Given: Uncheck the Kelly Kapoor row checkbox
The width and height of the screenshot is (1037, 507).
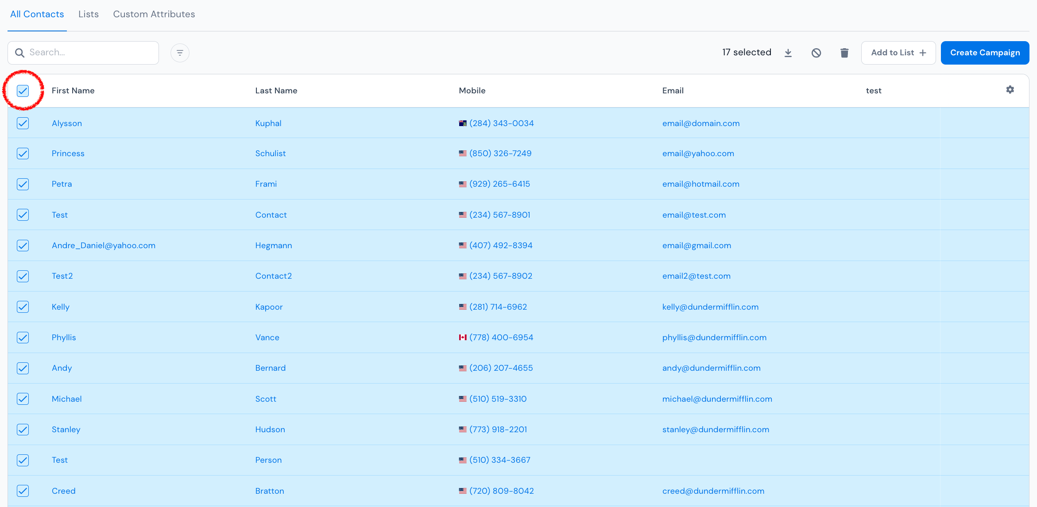Looking at the screenshot, I should click(23, 307).
